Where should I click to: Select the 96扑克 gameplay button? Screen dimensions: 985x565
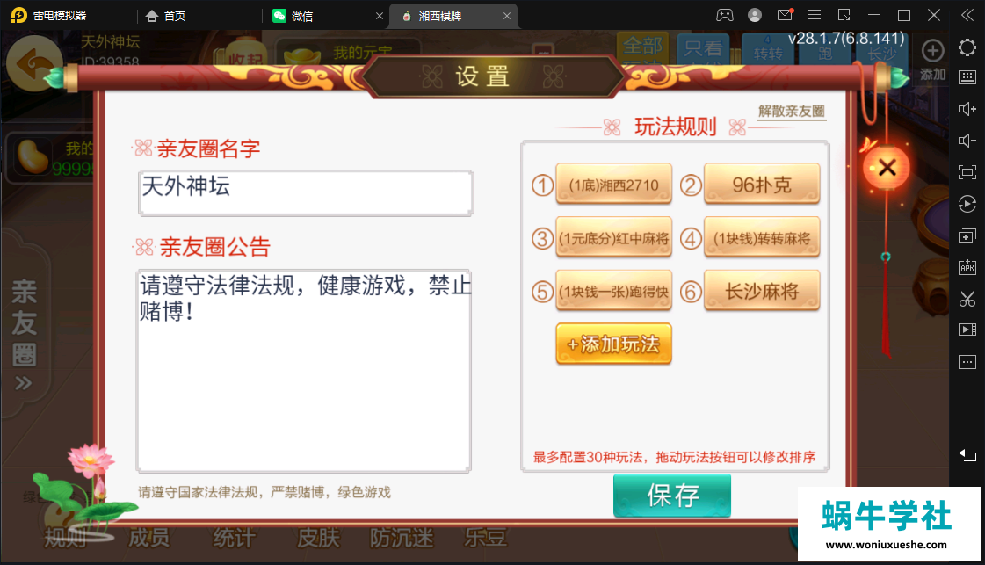click(x=762, y=185)
